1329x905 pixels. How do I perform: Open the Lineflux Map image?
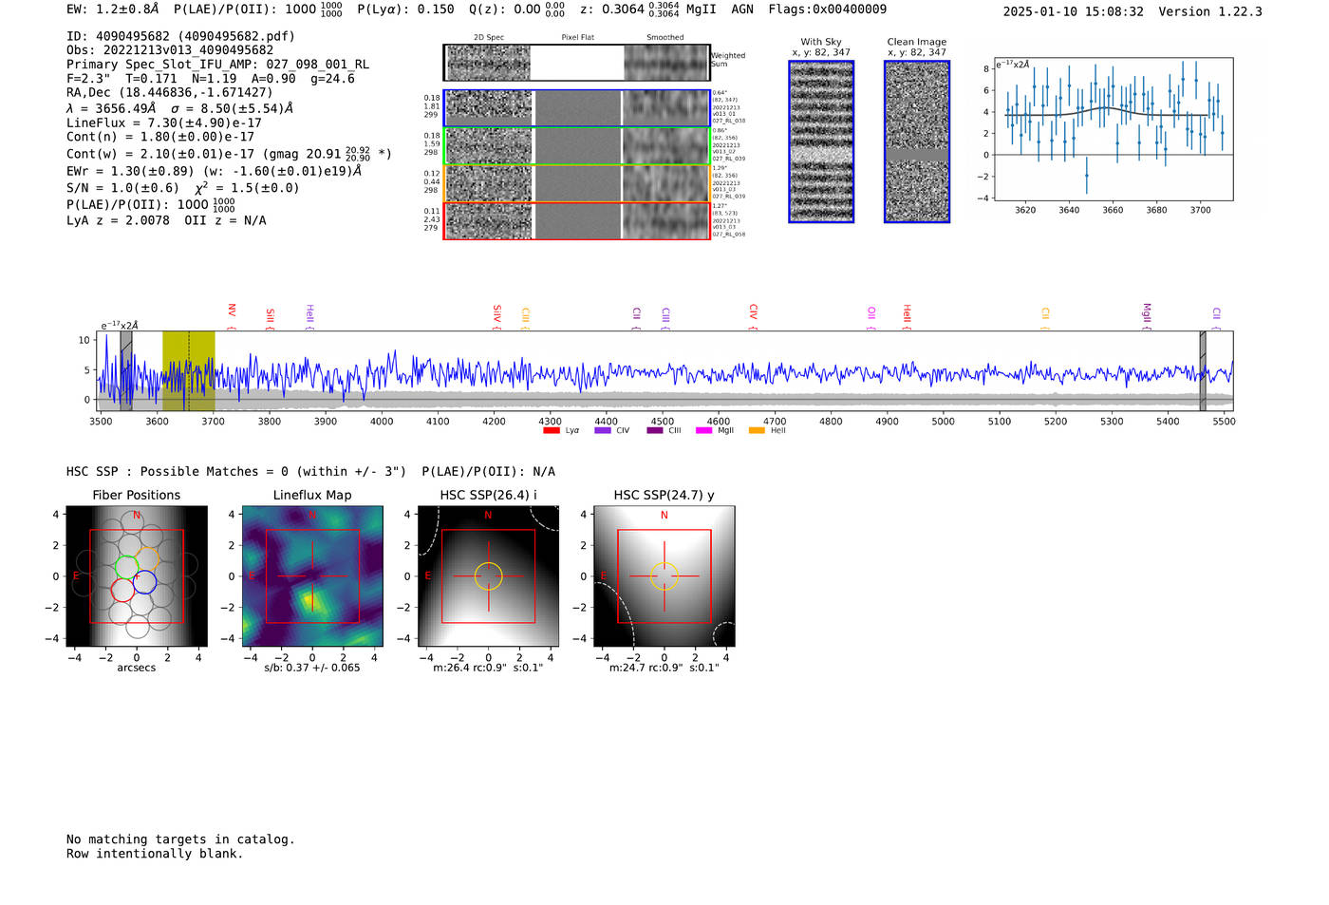312,576
